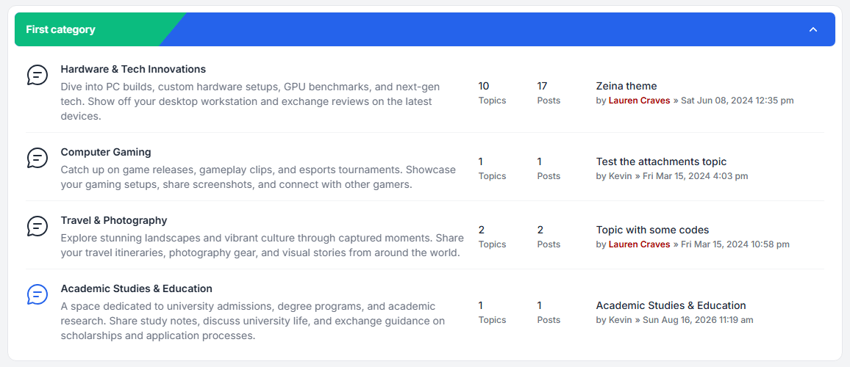850x367 pixels.
Task: Click the Hardware & Tech Innovations forum icon
Action: (x=37, y=76)
